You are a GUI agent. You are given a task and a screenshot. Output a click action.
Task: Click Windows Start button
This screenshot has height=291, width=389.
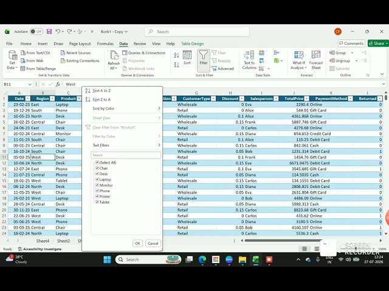coord(107,259)
